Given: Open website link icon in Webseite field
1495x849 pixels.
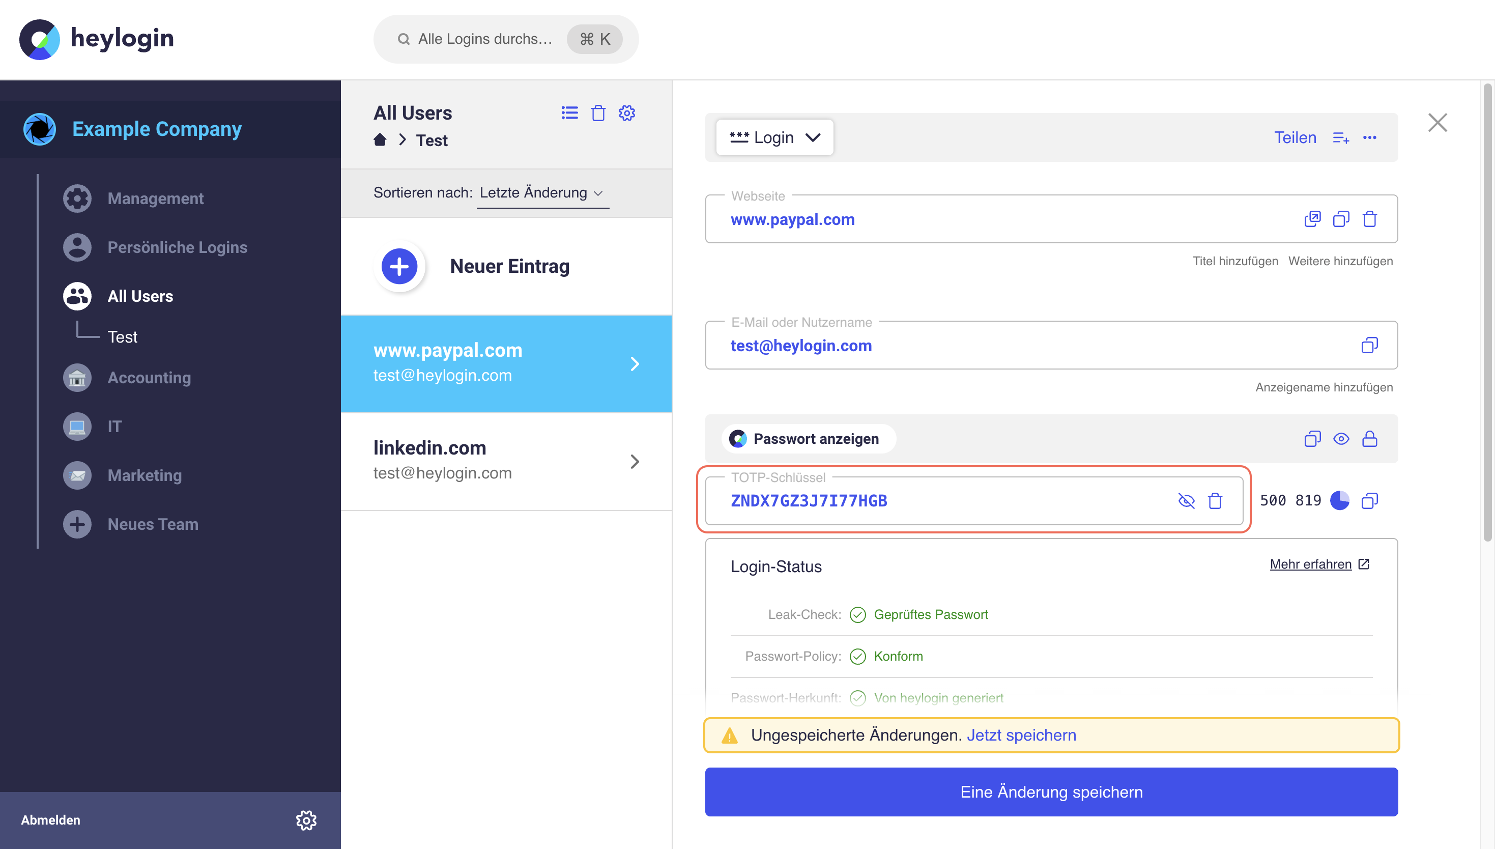Looking at the screenshot, I should tap(1312, 219).
